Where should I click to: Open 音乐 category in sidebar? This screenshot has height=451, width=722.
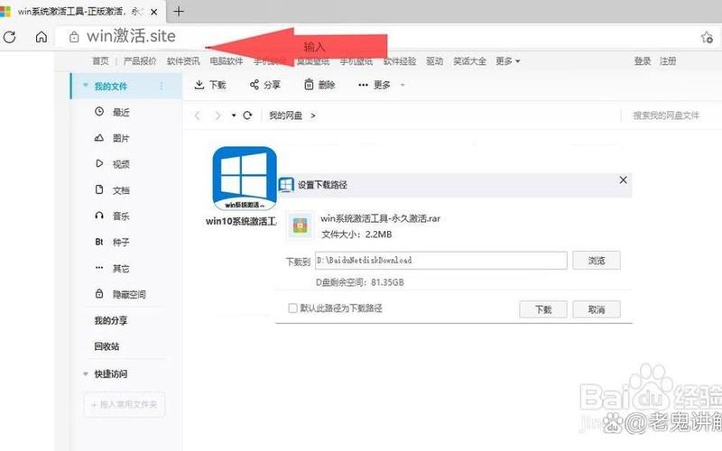(x=112, y=216)
